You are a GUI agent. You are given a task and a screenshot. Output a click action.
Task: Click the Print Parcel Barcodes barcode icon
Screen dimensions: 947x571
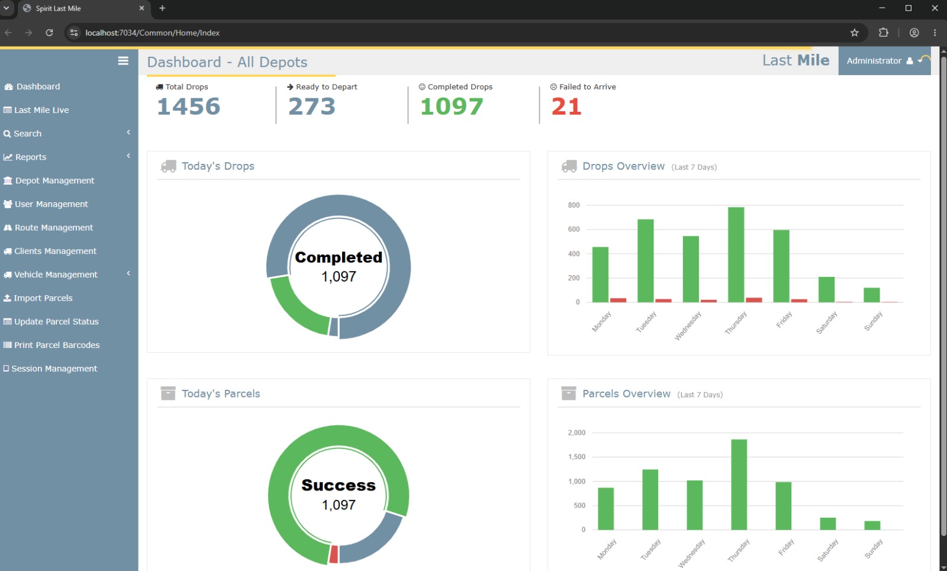8,345
